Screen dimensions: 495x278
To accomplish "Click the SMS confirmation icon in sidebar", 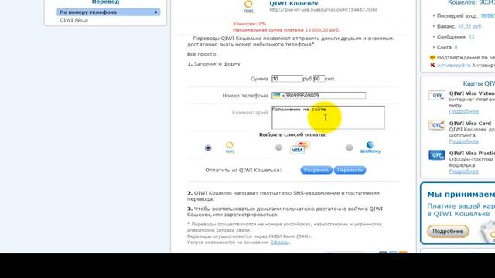I will coord(432,58).
